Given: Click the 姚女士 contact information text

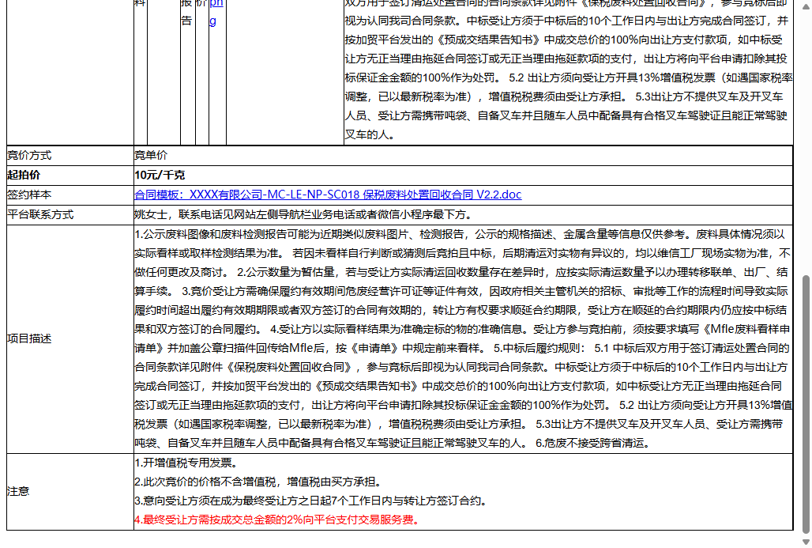Looking at the screenshot, I should pos(303,214).
